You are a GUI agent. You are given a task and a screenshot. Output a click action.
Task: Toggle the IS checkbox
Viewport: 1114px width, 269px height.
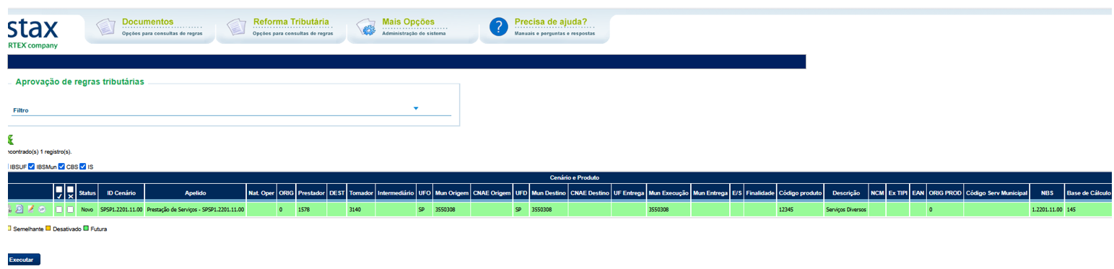coord(83,167)
